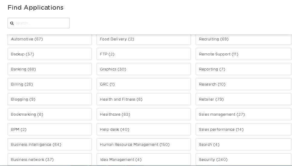Choose the FTP (2) category
The image size is (292, 166).
143,54
